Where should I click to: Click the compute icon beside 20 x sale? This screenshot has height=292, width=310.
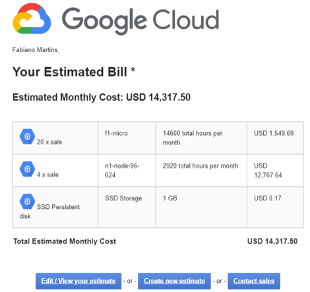click(x=27, y=136)
